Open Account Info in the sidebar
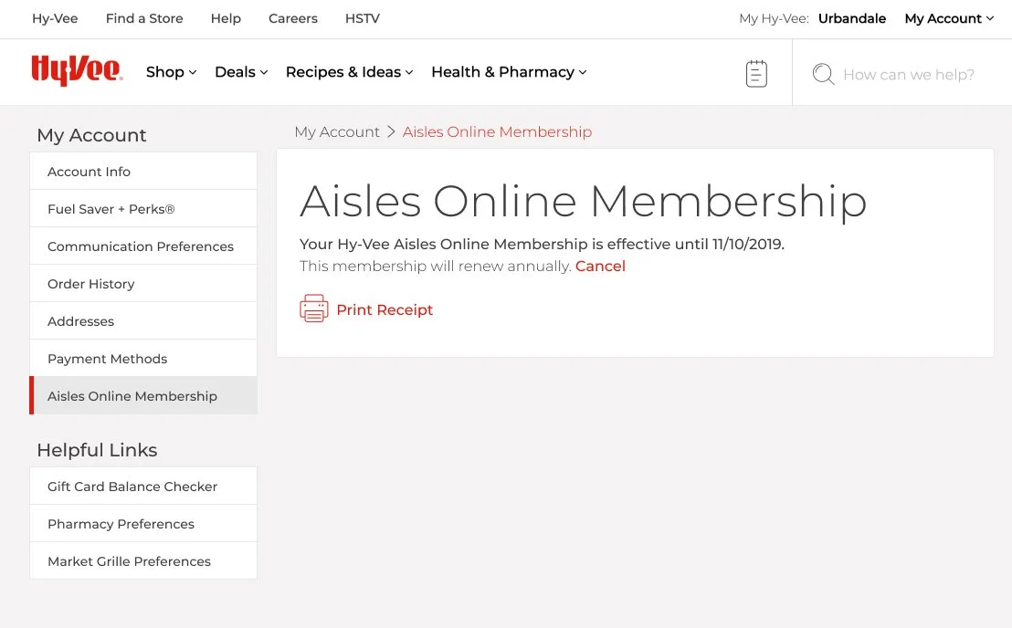This screenshot has width=1012, height=628. (x=143, y=172)
